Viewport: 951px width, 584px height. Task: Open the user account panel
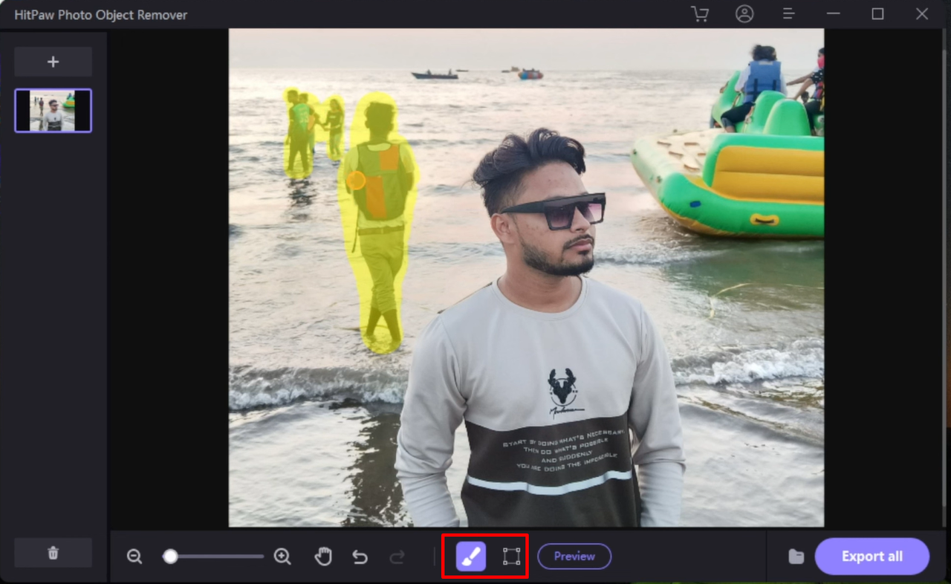click(x=744, y=14)
